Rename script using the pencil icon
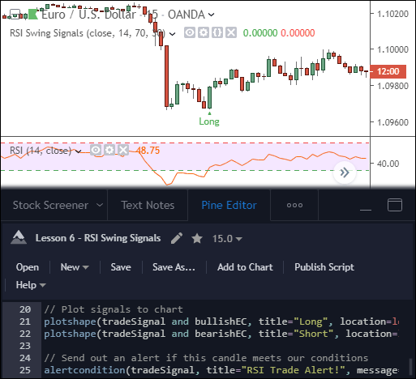This screenshot has height=379, width=416. [x=177, y=238]
